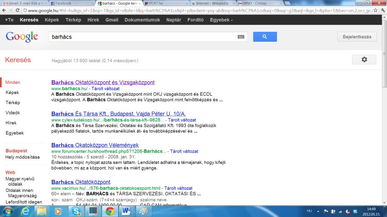Filter results by Videók in sidebar
Screen dimensions: 387x217
point(13,113)
